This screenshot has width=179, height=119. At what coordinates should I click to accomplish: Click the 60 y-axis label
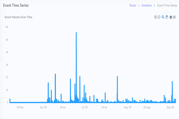coord(7,27)
